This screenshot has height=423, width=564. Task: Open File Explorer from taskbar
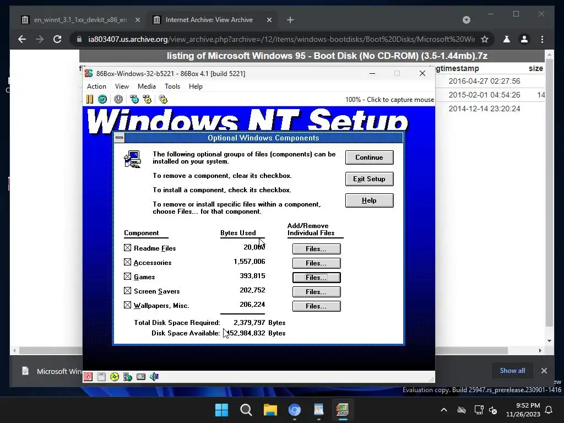click(270, 410)
